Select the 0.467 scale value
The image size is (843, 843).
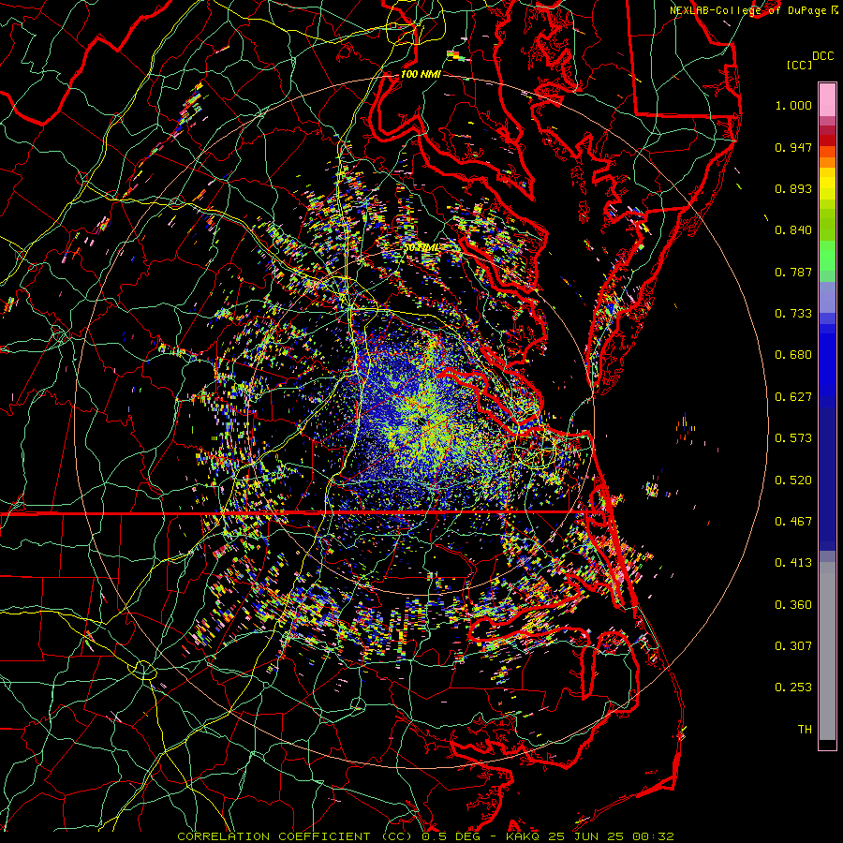(793, 522)
